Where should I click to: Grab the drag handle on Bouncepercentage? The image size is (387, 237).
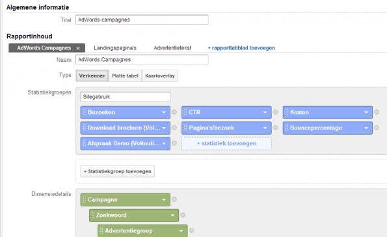pyautogui.click(x=287, y=128)
